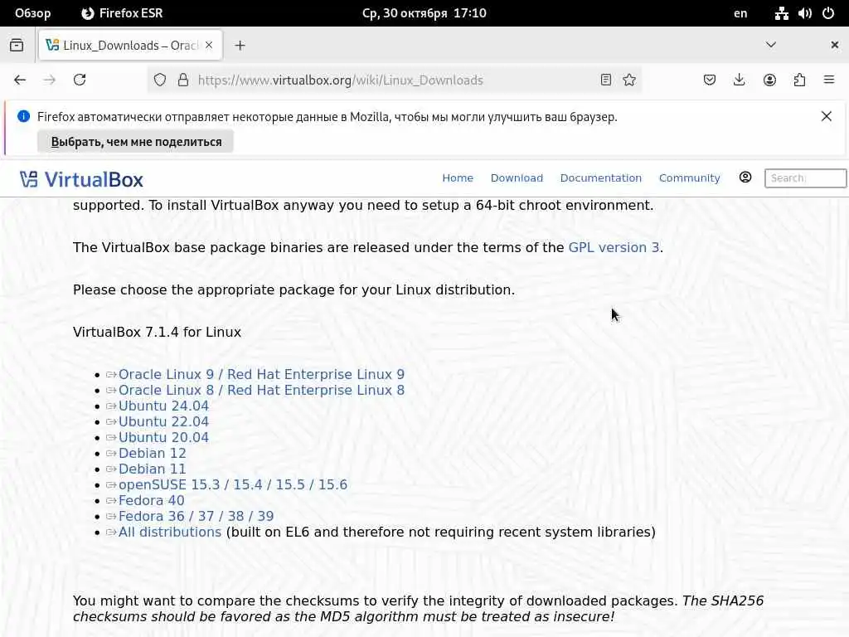Toggle Reader View in the address bar
Screen dimensions: 849x637
pos(606,80)
